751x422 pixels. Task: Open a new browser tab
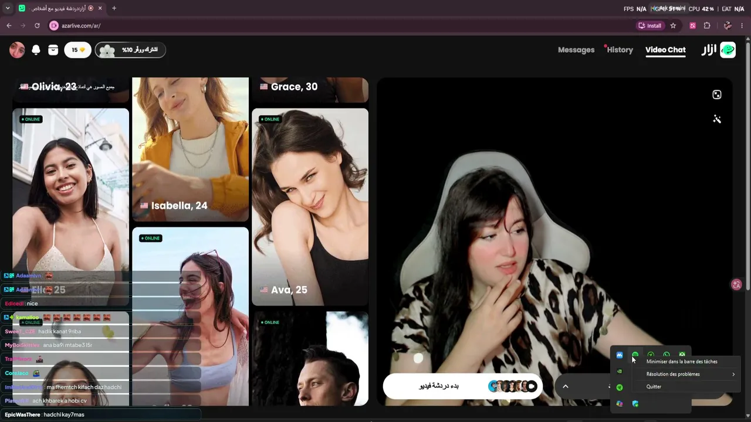pos(114,8)
